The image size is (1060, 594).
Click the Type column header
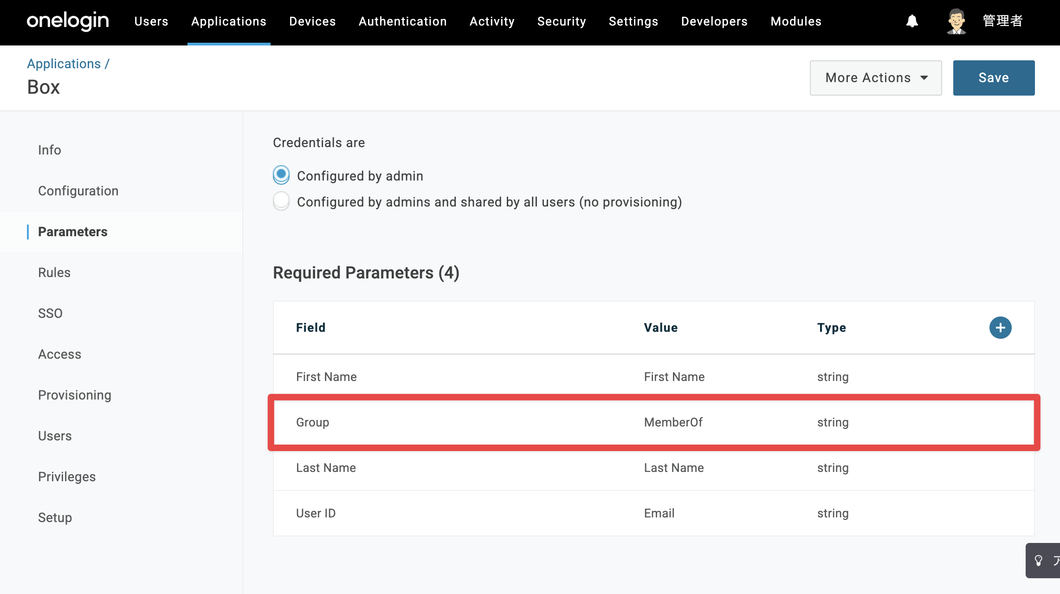coord(832,328)
